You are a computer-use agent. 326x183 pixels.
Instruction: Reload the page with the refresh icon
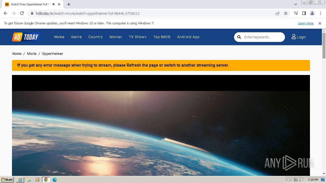point(22,13)
